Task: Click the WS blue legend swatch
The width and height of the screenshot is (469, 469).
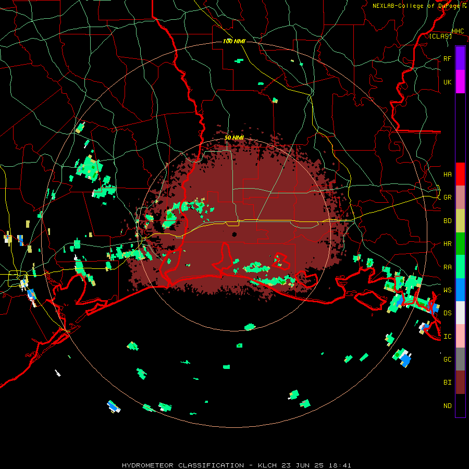Action: [460, 290]
